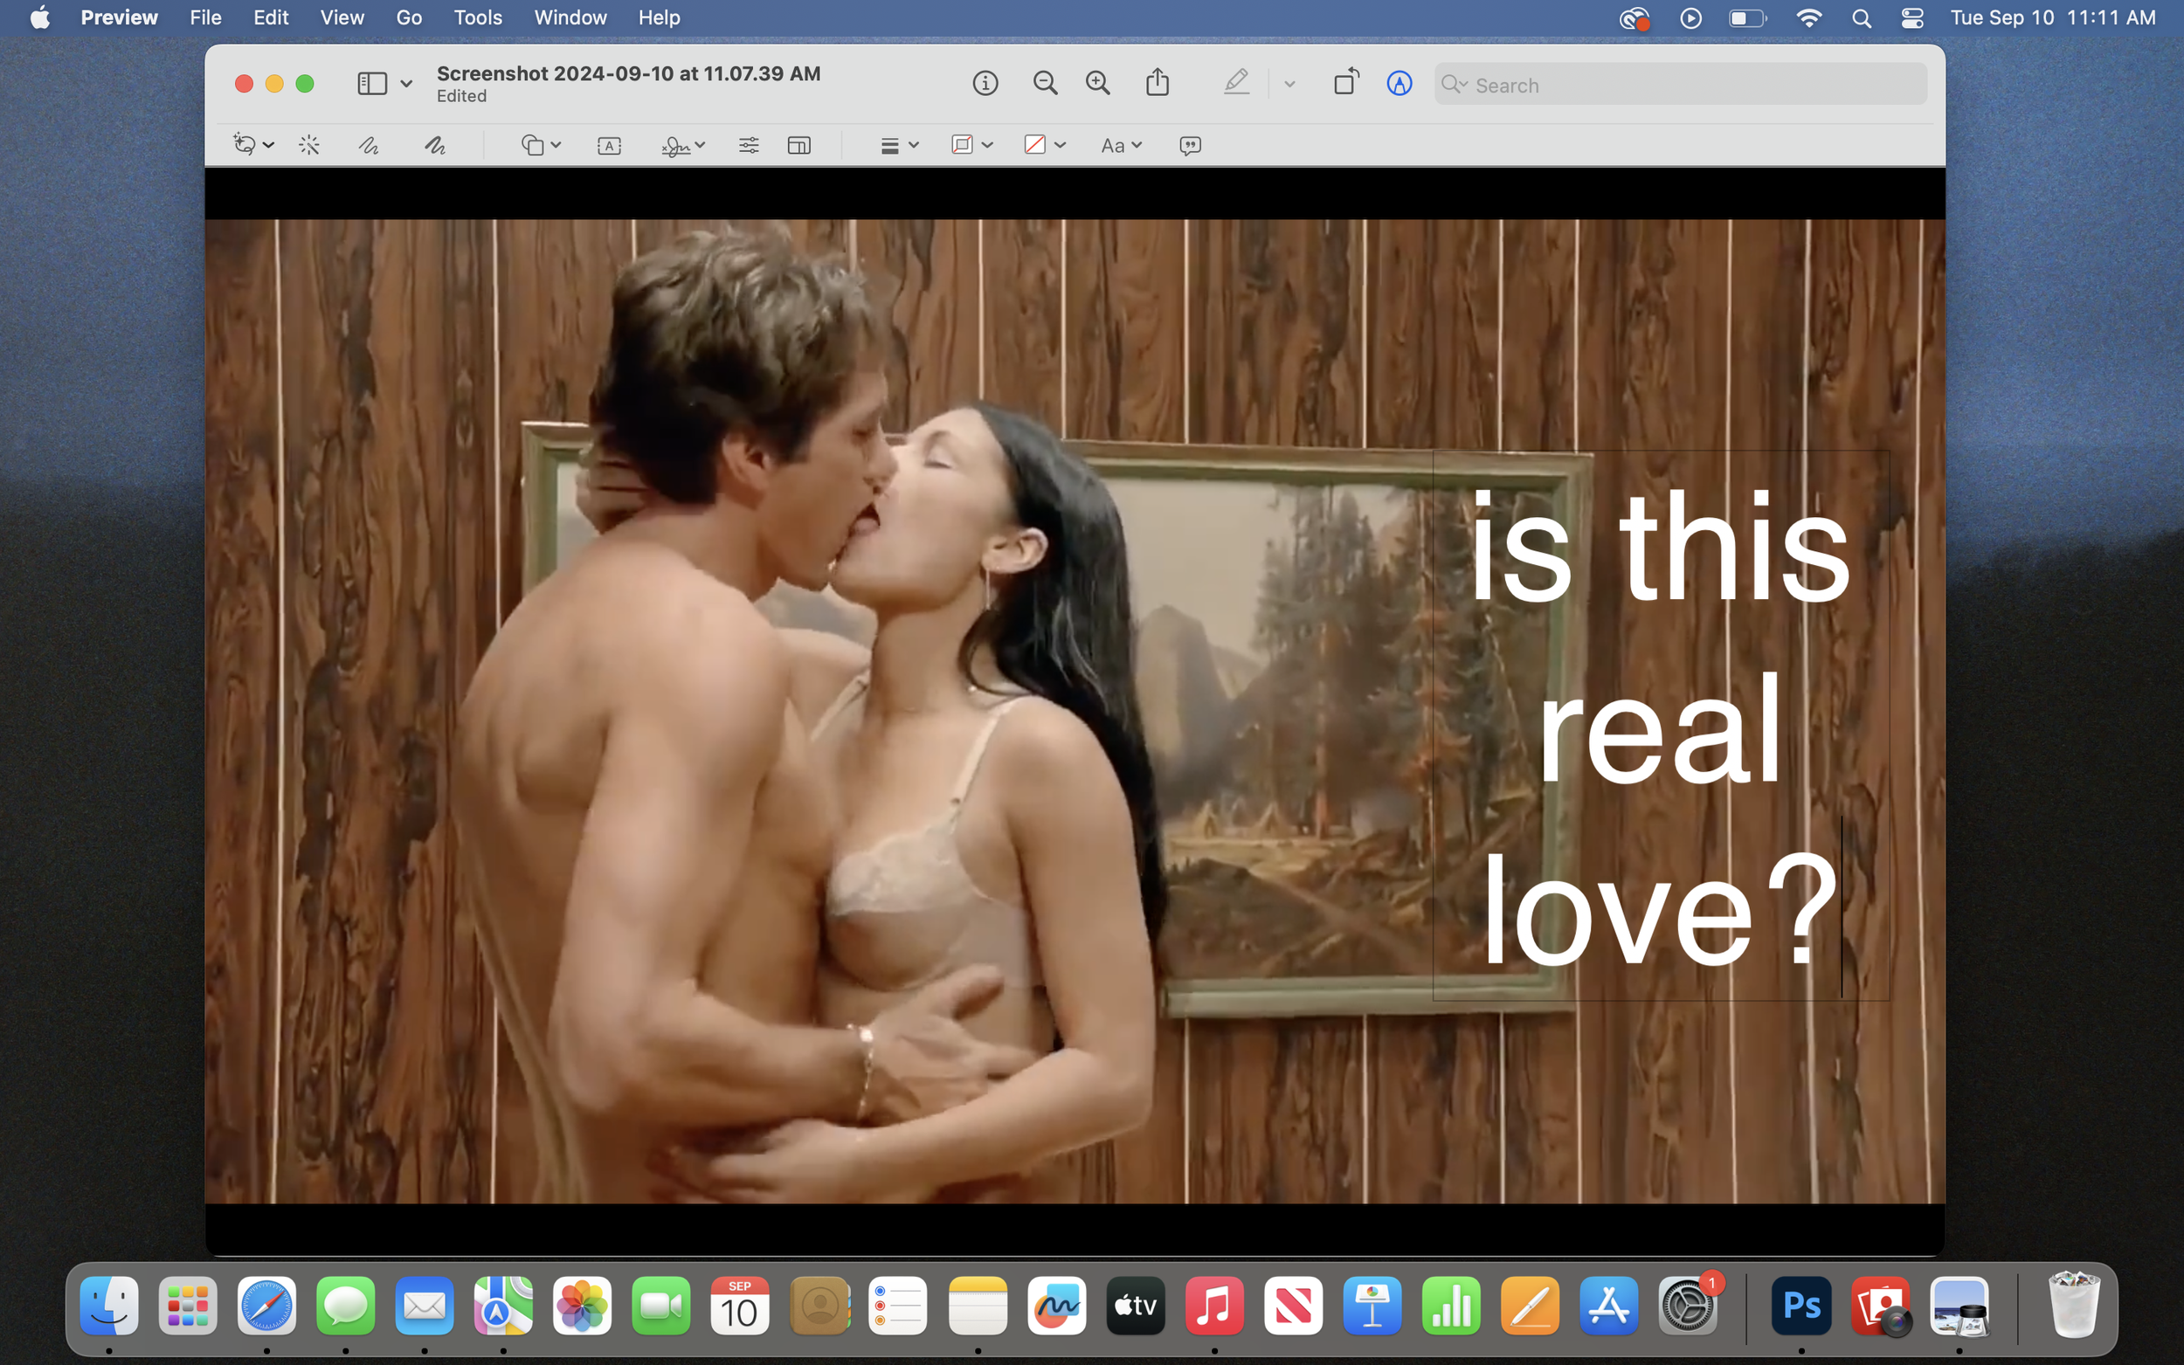This screenshot has height=1365, width=2184.
Task: Select the Draw tool
Action: coord(435,145)
